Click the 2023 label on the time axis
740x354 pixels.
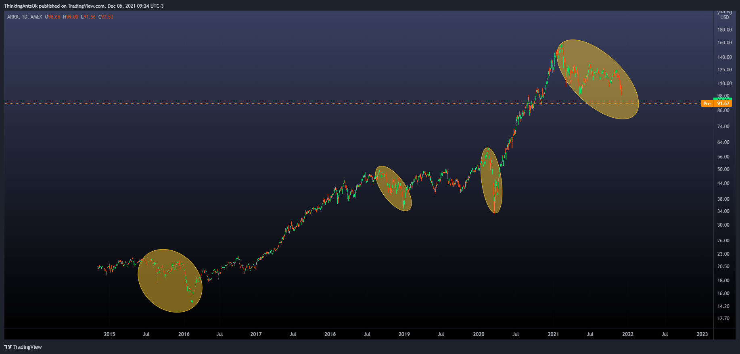pyautogui.click(x=702, y=334)
